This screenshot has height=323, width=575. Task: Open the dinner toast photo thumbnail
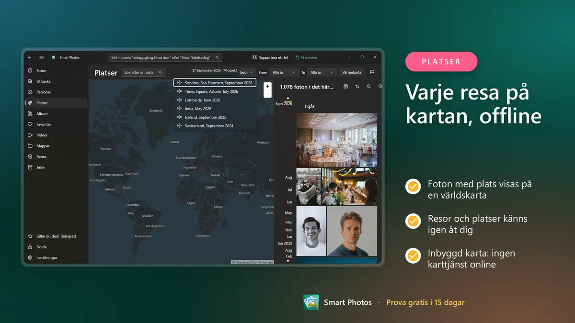pyautogui.click(x=349, y=187)
